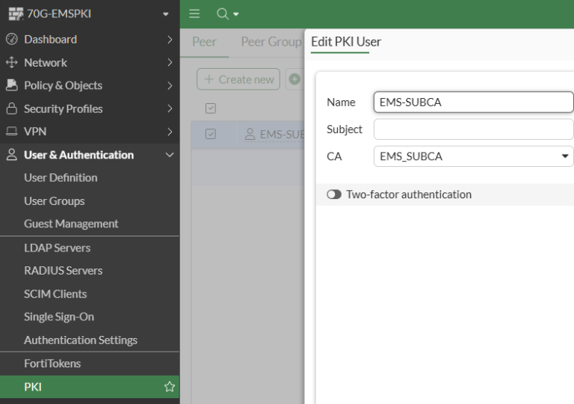Click the Create new button
Viewport: 574px width, 404px height.
[x=238, y=79]
